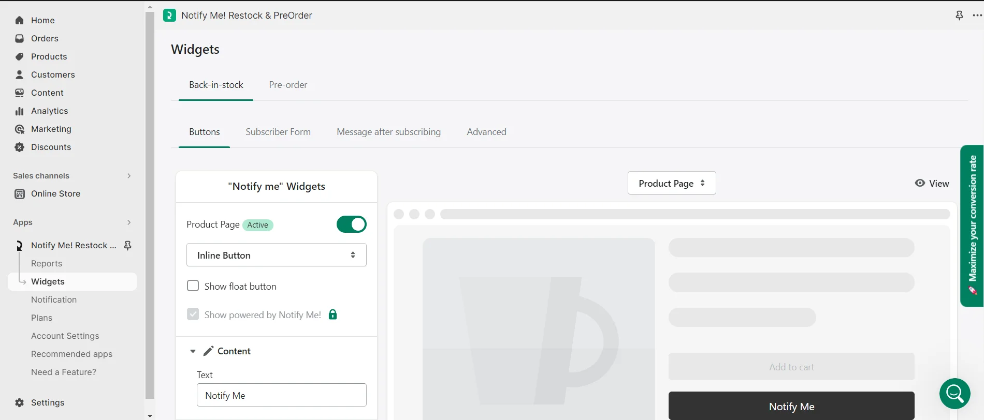The image size is (984, 420).
Task: Click the Content image icon
Action: coord(20,93)
